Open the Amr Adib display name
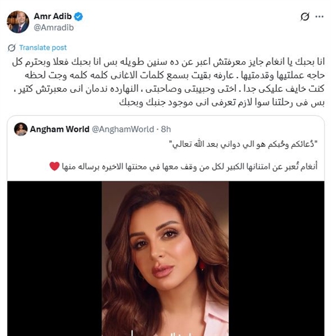The width and height of the screenshot is (331, 336). click(53, 16)
